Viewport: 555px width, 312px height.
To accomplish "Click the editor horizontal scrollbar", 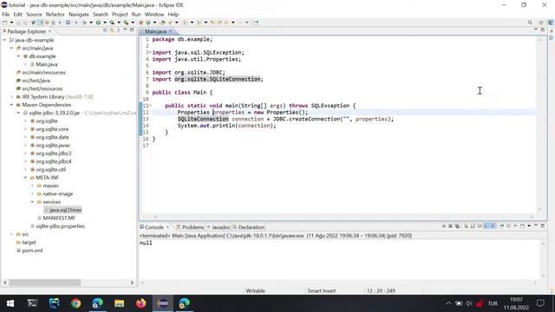I will [x=343, y=217].
